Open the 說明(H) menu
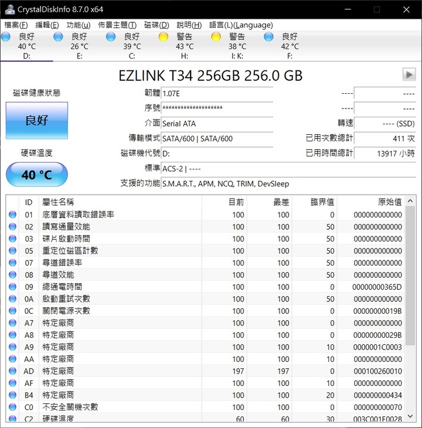This screenshot has width=422, height=428. click(x=189, y=25)
